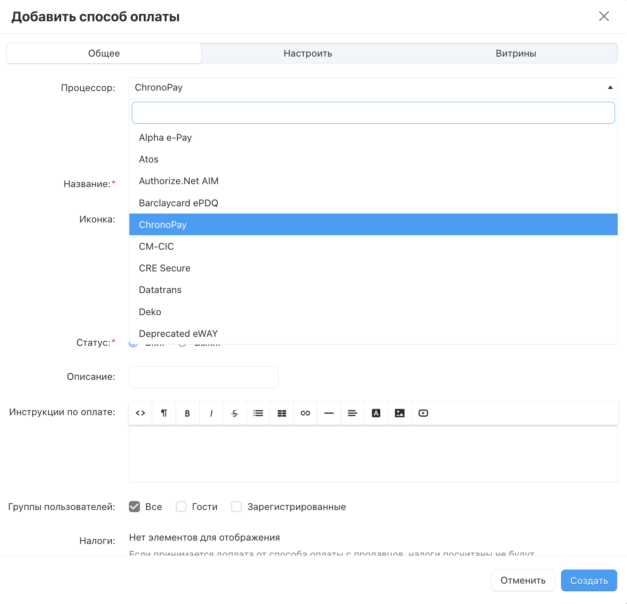Image resolution: width=627 pixels, height=604 pixels.
Task: Check the 'Зарегистрированные' user group
Action: click(x=237, y=507)
